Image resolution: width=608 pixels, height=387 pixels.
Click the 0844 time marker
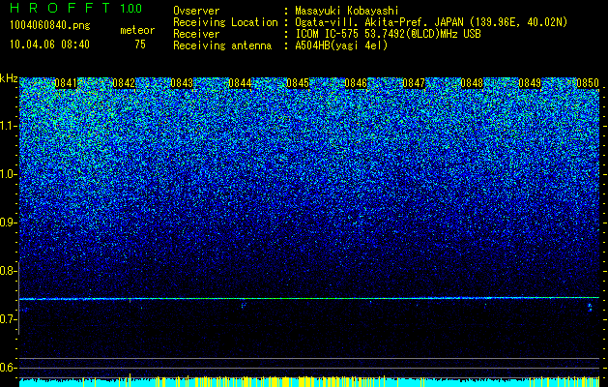click(240, 83)
